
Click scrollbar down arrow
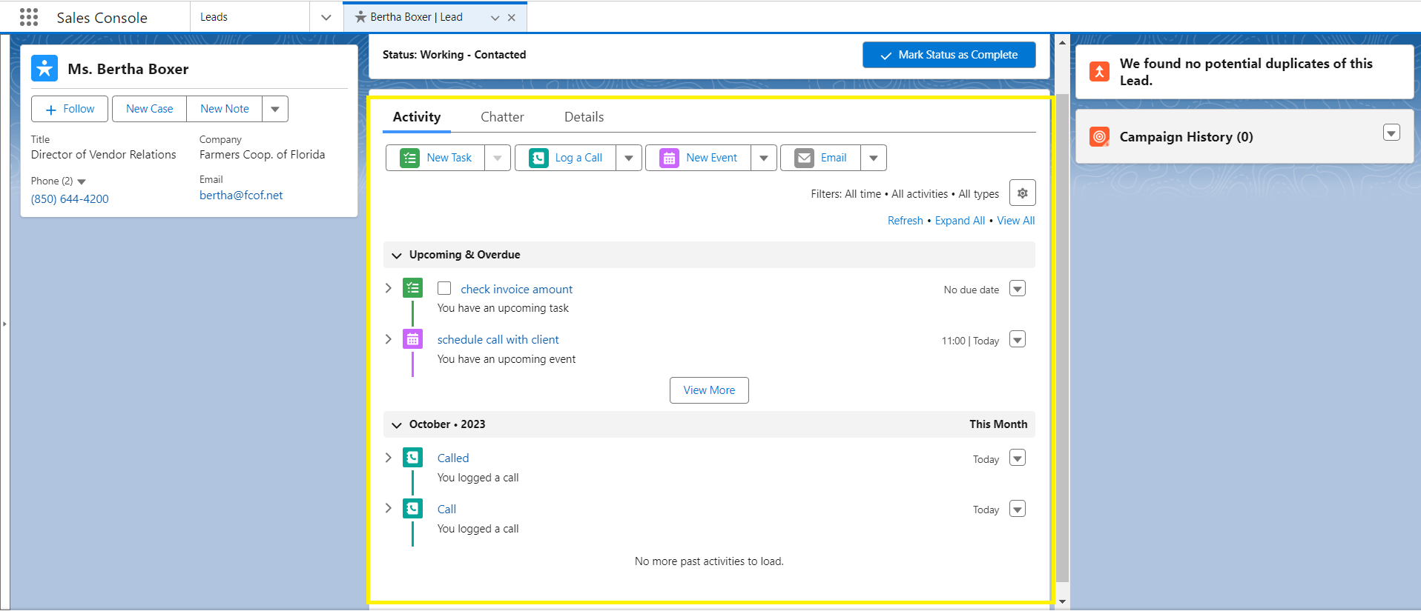coord(1062,601)
